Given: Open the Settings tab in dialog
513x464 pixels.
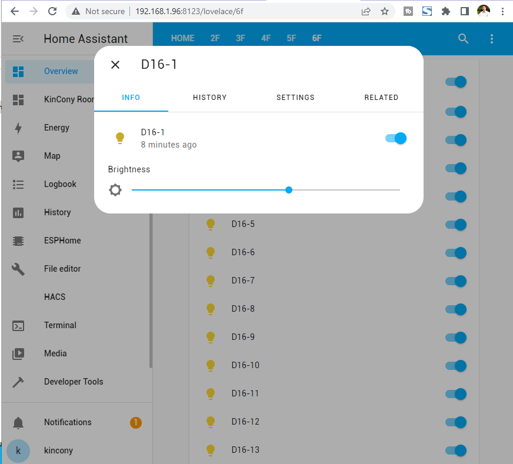Looking at the screenshot, I should click(x=295, y=98).
